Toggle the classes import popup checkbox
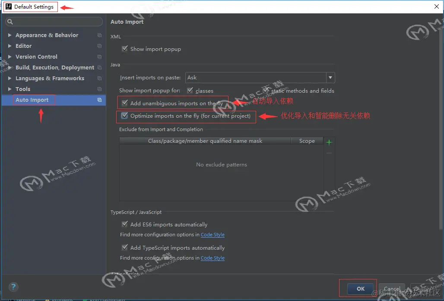This screenshot has height=301, width=444. coord(190,91)
